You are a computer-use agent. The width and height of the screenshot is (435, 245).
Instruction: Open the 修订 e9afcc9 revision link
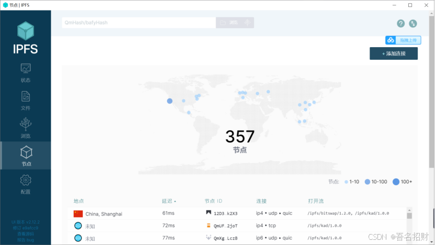26,228
